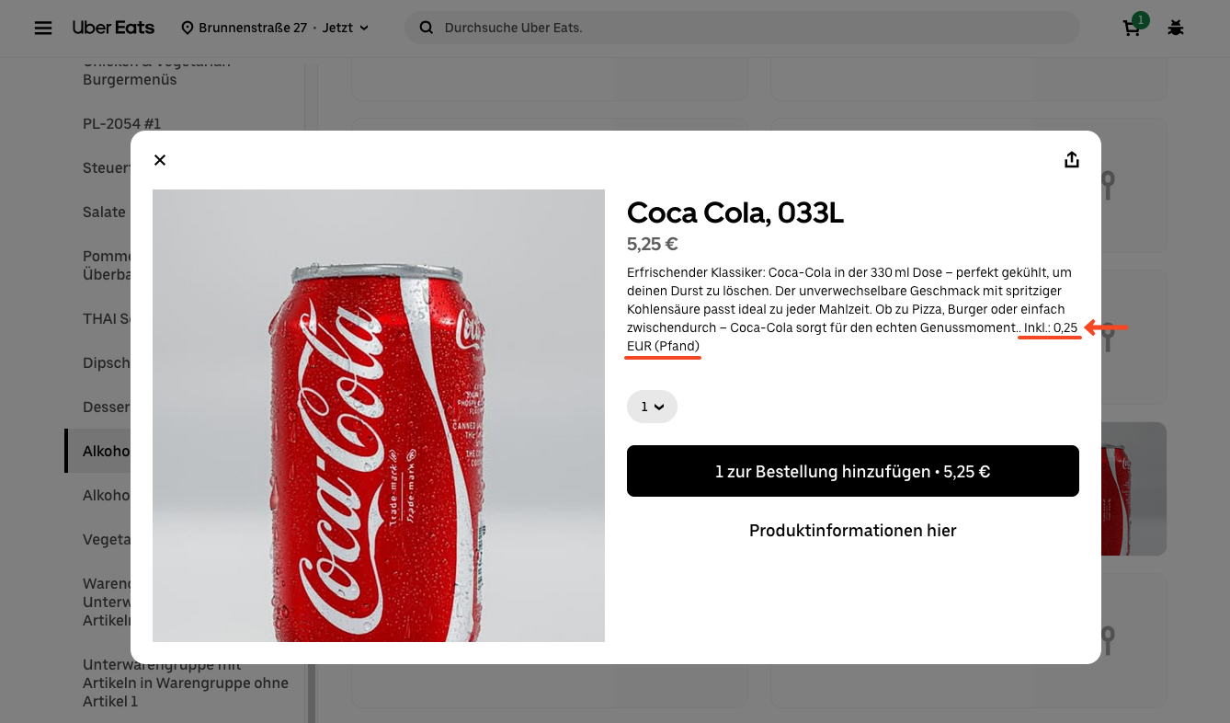The image size is (1230, 723).
Task: Click the Coca Cola can product image
Action: tap(379, 416)
